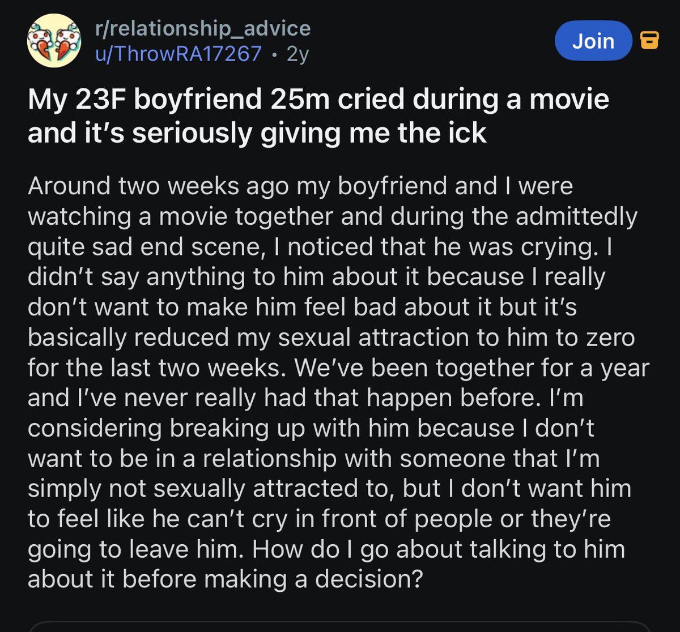This screenshot has height=632, width=680.
Task: Open the post title about boyfriend crying
Action: pos(317,116)
